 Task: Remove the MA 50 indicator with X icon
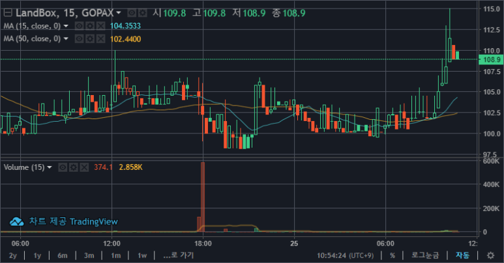tap(100, 39)
